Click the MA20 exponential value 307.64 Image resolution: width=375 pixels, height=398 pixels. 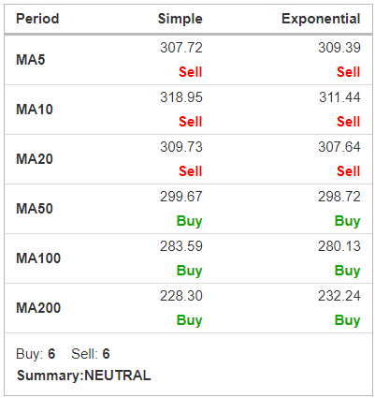point(339,147)
